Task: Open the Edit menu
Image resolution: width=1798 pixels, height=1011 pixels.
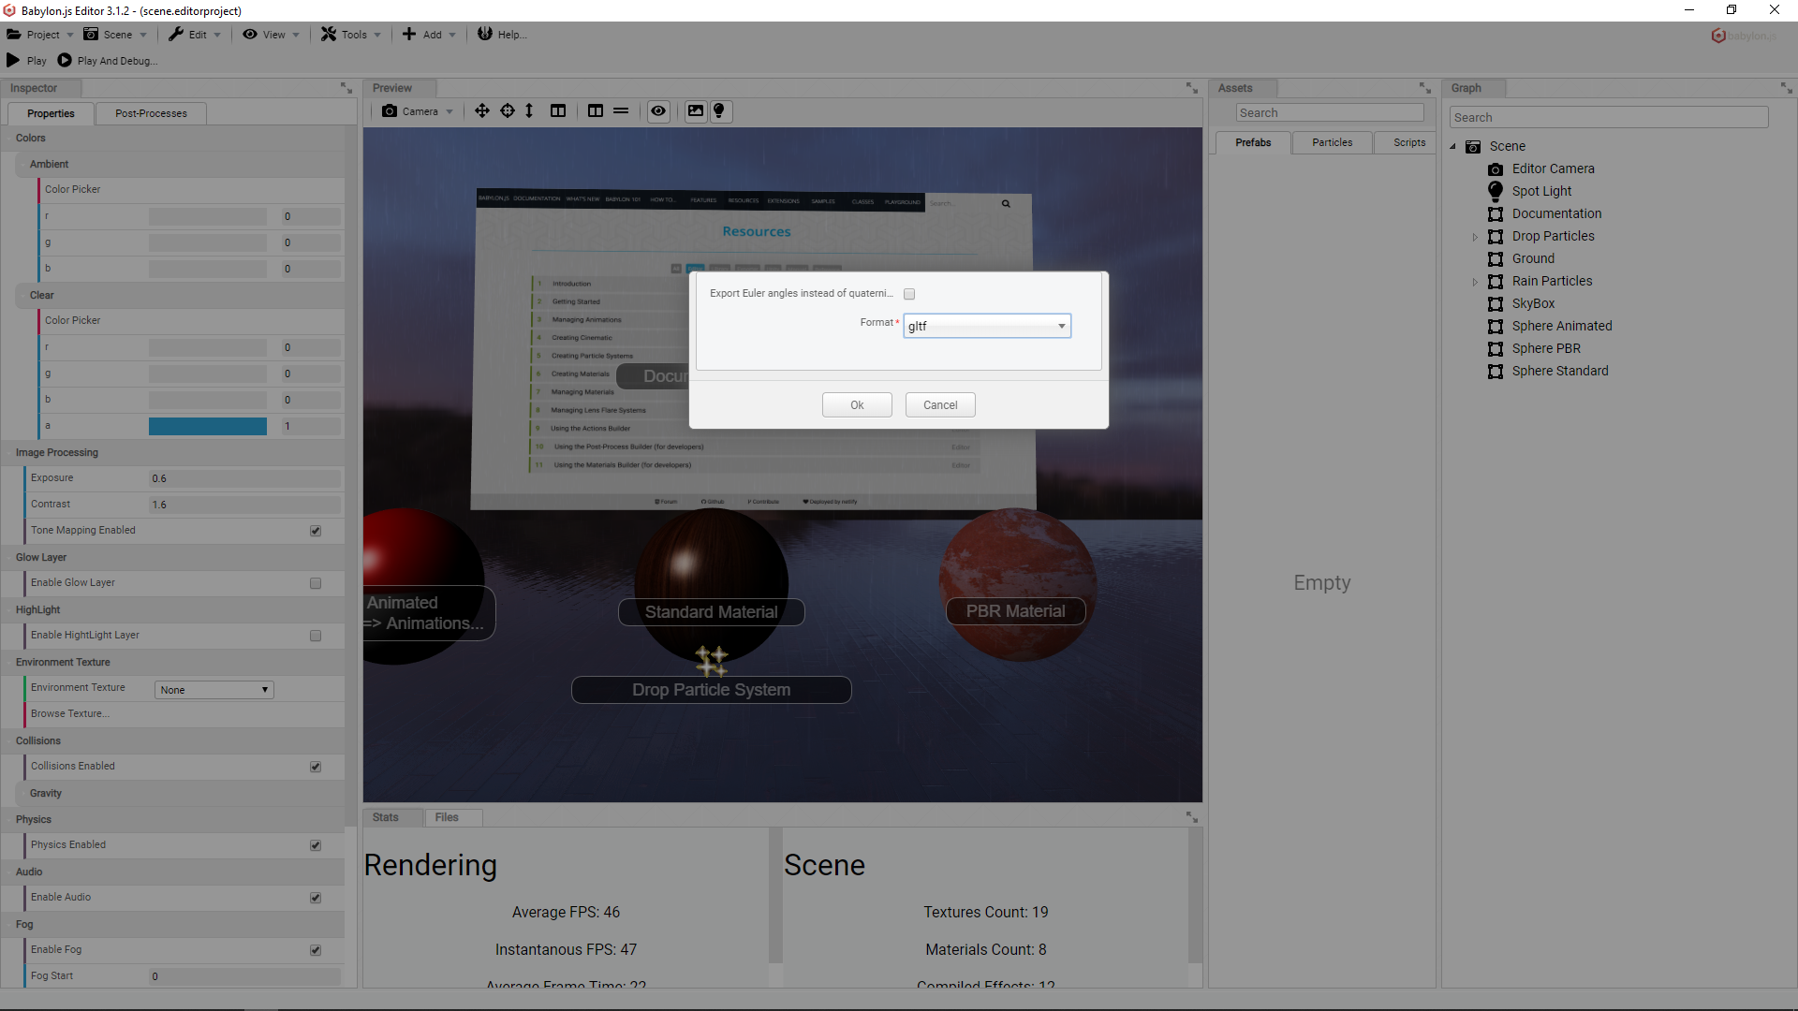Action: tap(195, 35)
